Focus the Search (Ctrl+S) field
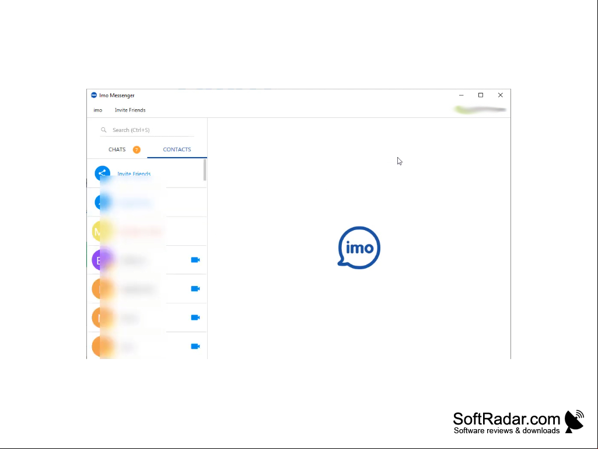 (x=147, y=130)
